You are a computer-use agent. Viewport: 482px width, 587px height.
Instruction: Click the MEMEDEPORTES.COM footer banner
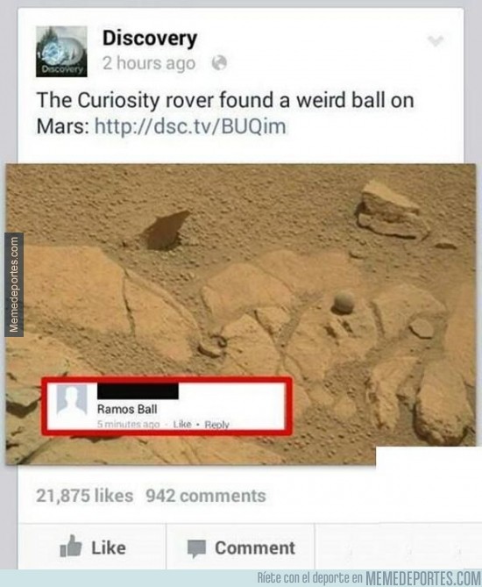tap(369, 577)
